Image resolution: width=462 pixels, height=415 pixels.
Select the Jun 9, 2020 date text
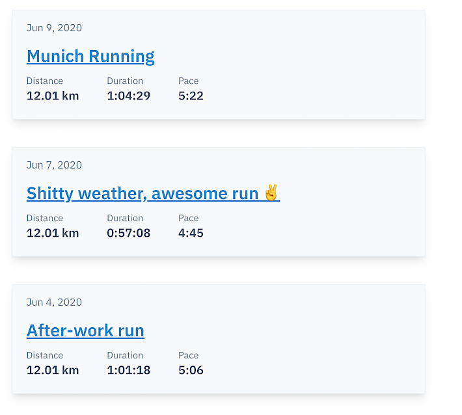point(54,28)
